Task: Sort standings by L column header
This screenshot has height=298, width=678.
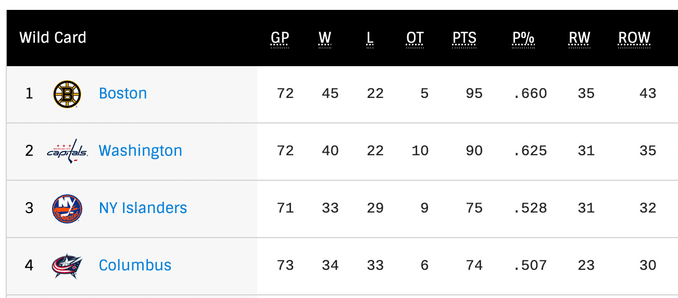Action: (x=370, y=38)
